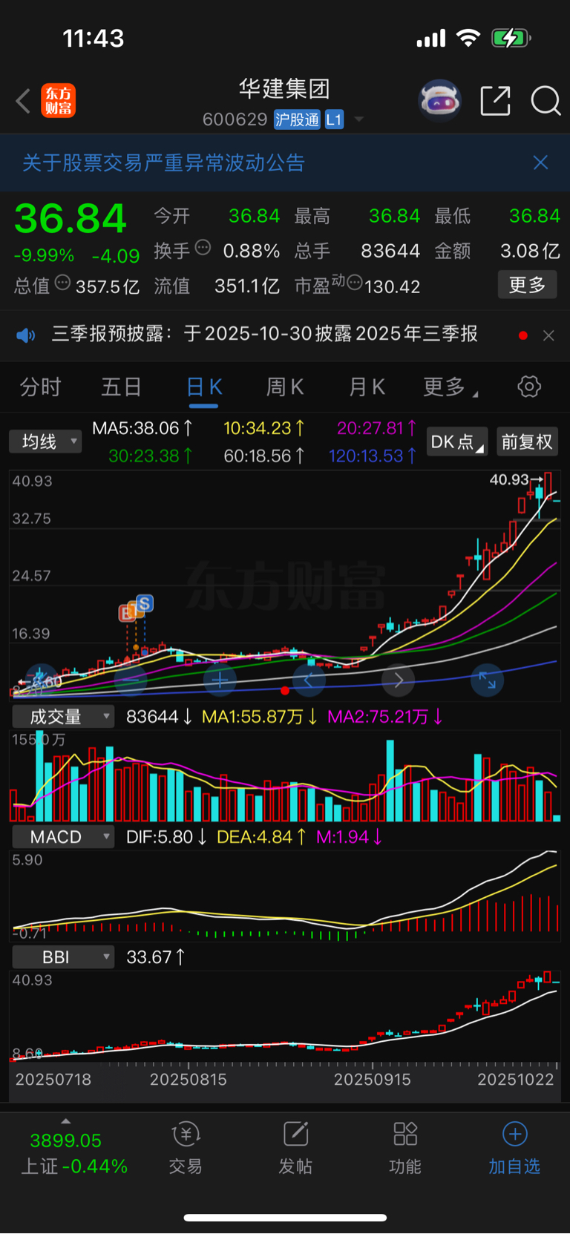The height and width of the screenshot is (1234, 570).
Task: Tap the 20250915 date label
Action: pyautogui.click(x=372, y=1080)
